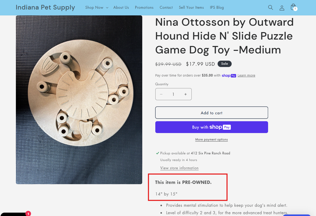Click the minus quantity icon
The width and height of the screenshot is (316, 216).
coord(161,94)
